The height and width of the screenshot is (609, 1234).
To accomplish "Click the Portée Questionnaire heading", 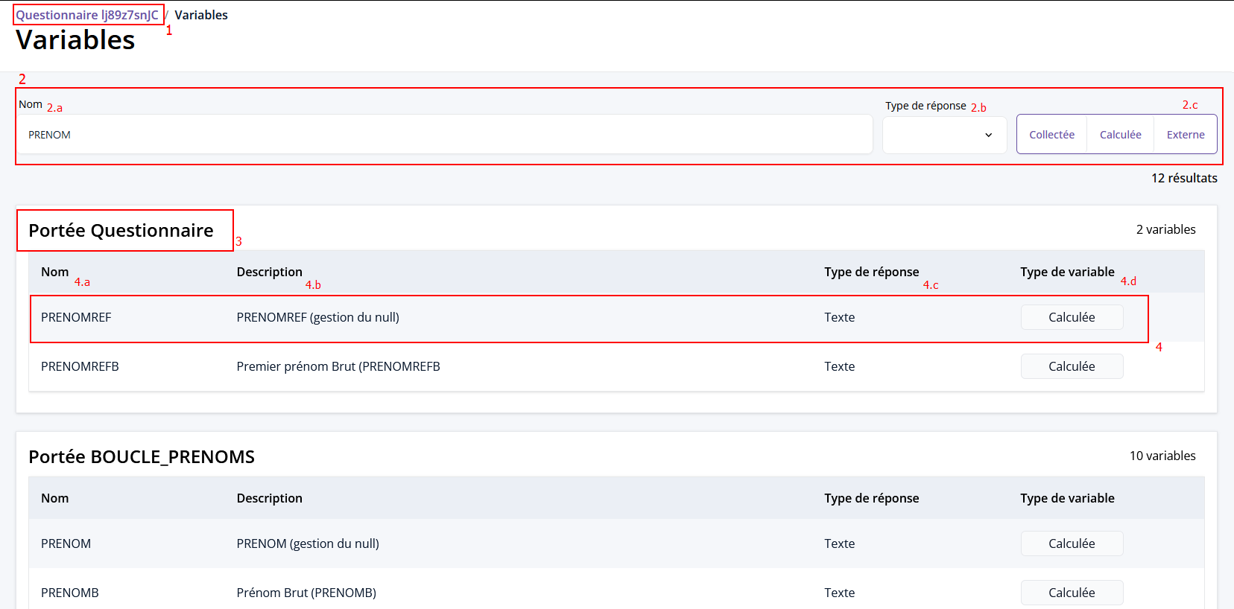I will point(121,231).
